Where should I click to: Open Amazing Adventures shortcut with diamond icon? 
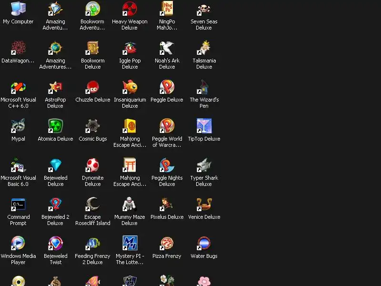click(55, 9)
